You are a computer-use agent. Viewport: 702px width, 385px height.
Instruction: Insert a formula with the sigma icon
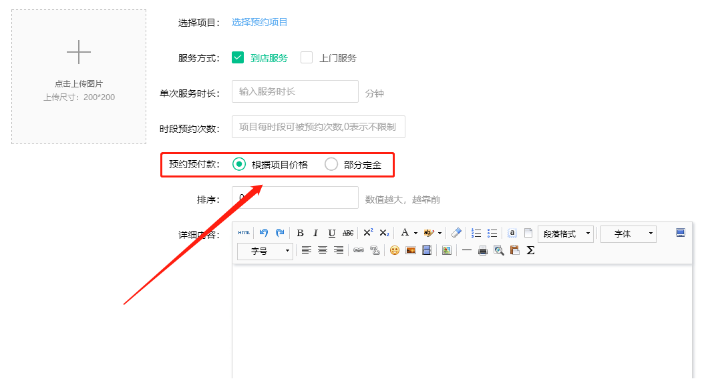coord(530,250)
